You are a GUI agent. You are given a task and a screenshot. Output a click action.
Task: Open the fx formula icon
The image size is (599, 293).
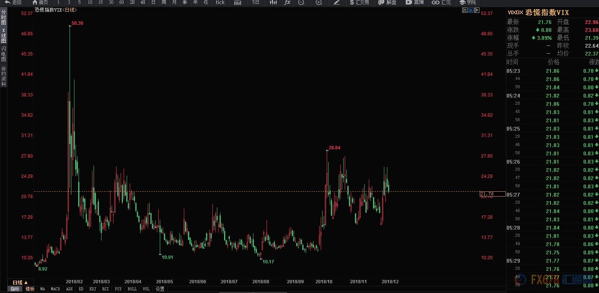pyautogui.click(x=287, y=2)
